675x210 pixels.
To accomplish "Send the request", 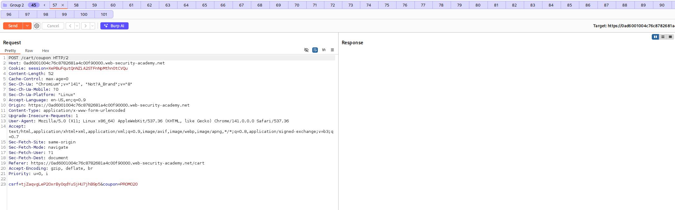I will coord(13,26).
